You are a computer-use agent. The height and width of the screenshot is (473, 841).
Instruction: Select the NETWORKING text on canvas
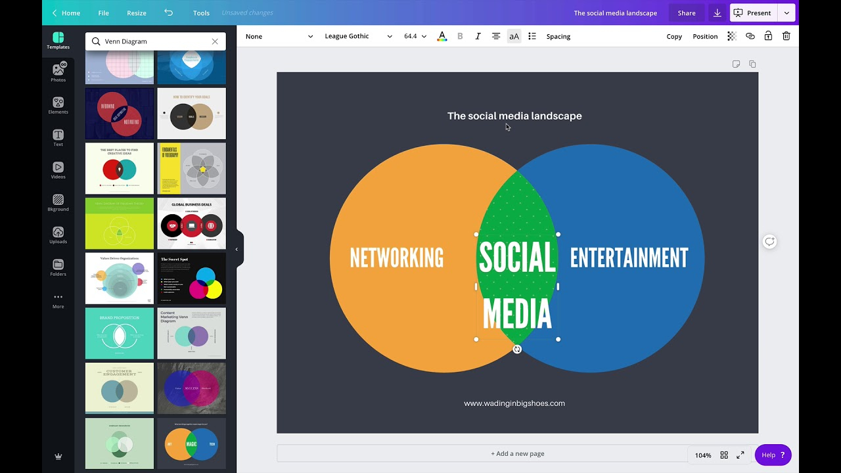pyautogui.click(x=397, y=258)
